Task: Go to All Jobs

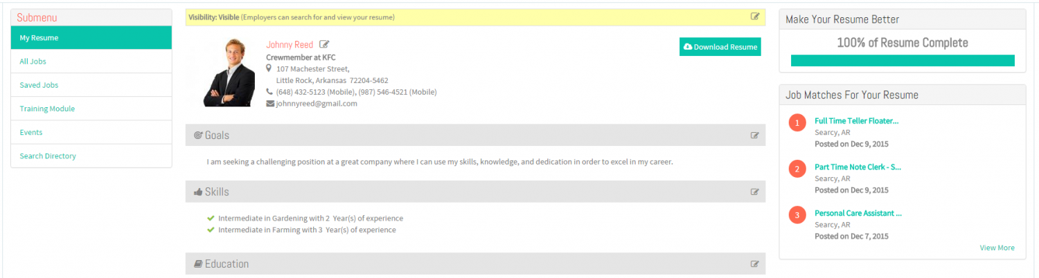Action: click(91, 62)
